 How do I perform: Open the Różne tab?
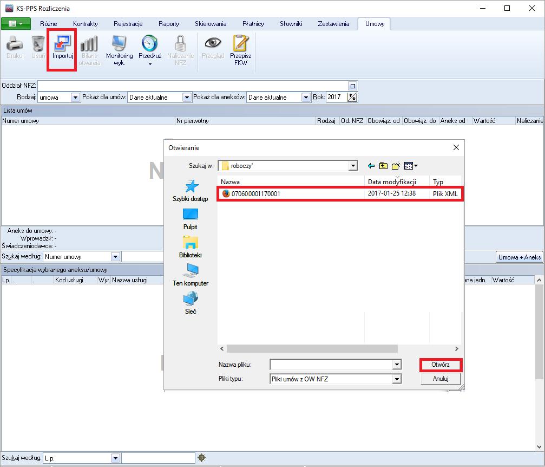pos(48,24)
